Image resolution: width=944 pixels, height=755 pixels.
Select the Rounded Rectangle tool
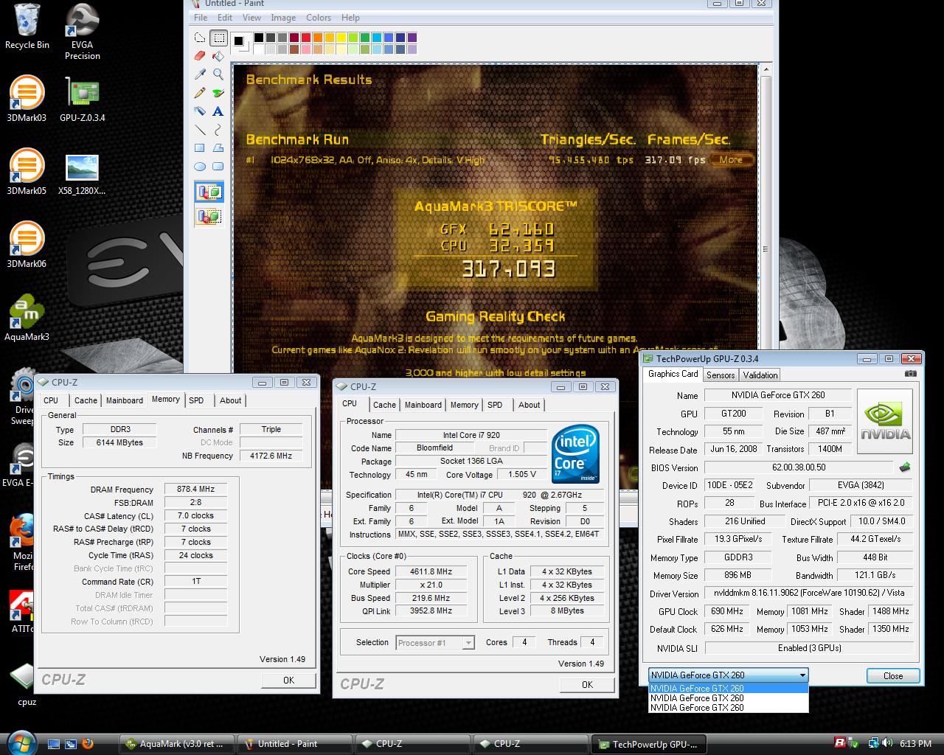218,167
